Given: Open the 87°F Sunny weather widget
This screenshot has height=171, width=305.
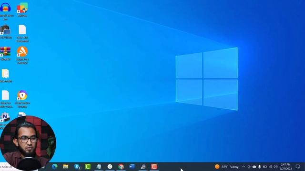Looking at the screenshot, I should pos(227,167).
